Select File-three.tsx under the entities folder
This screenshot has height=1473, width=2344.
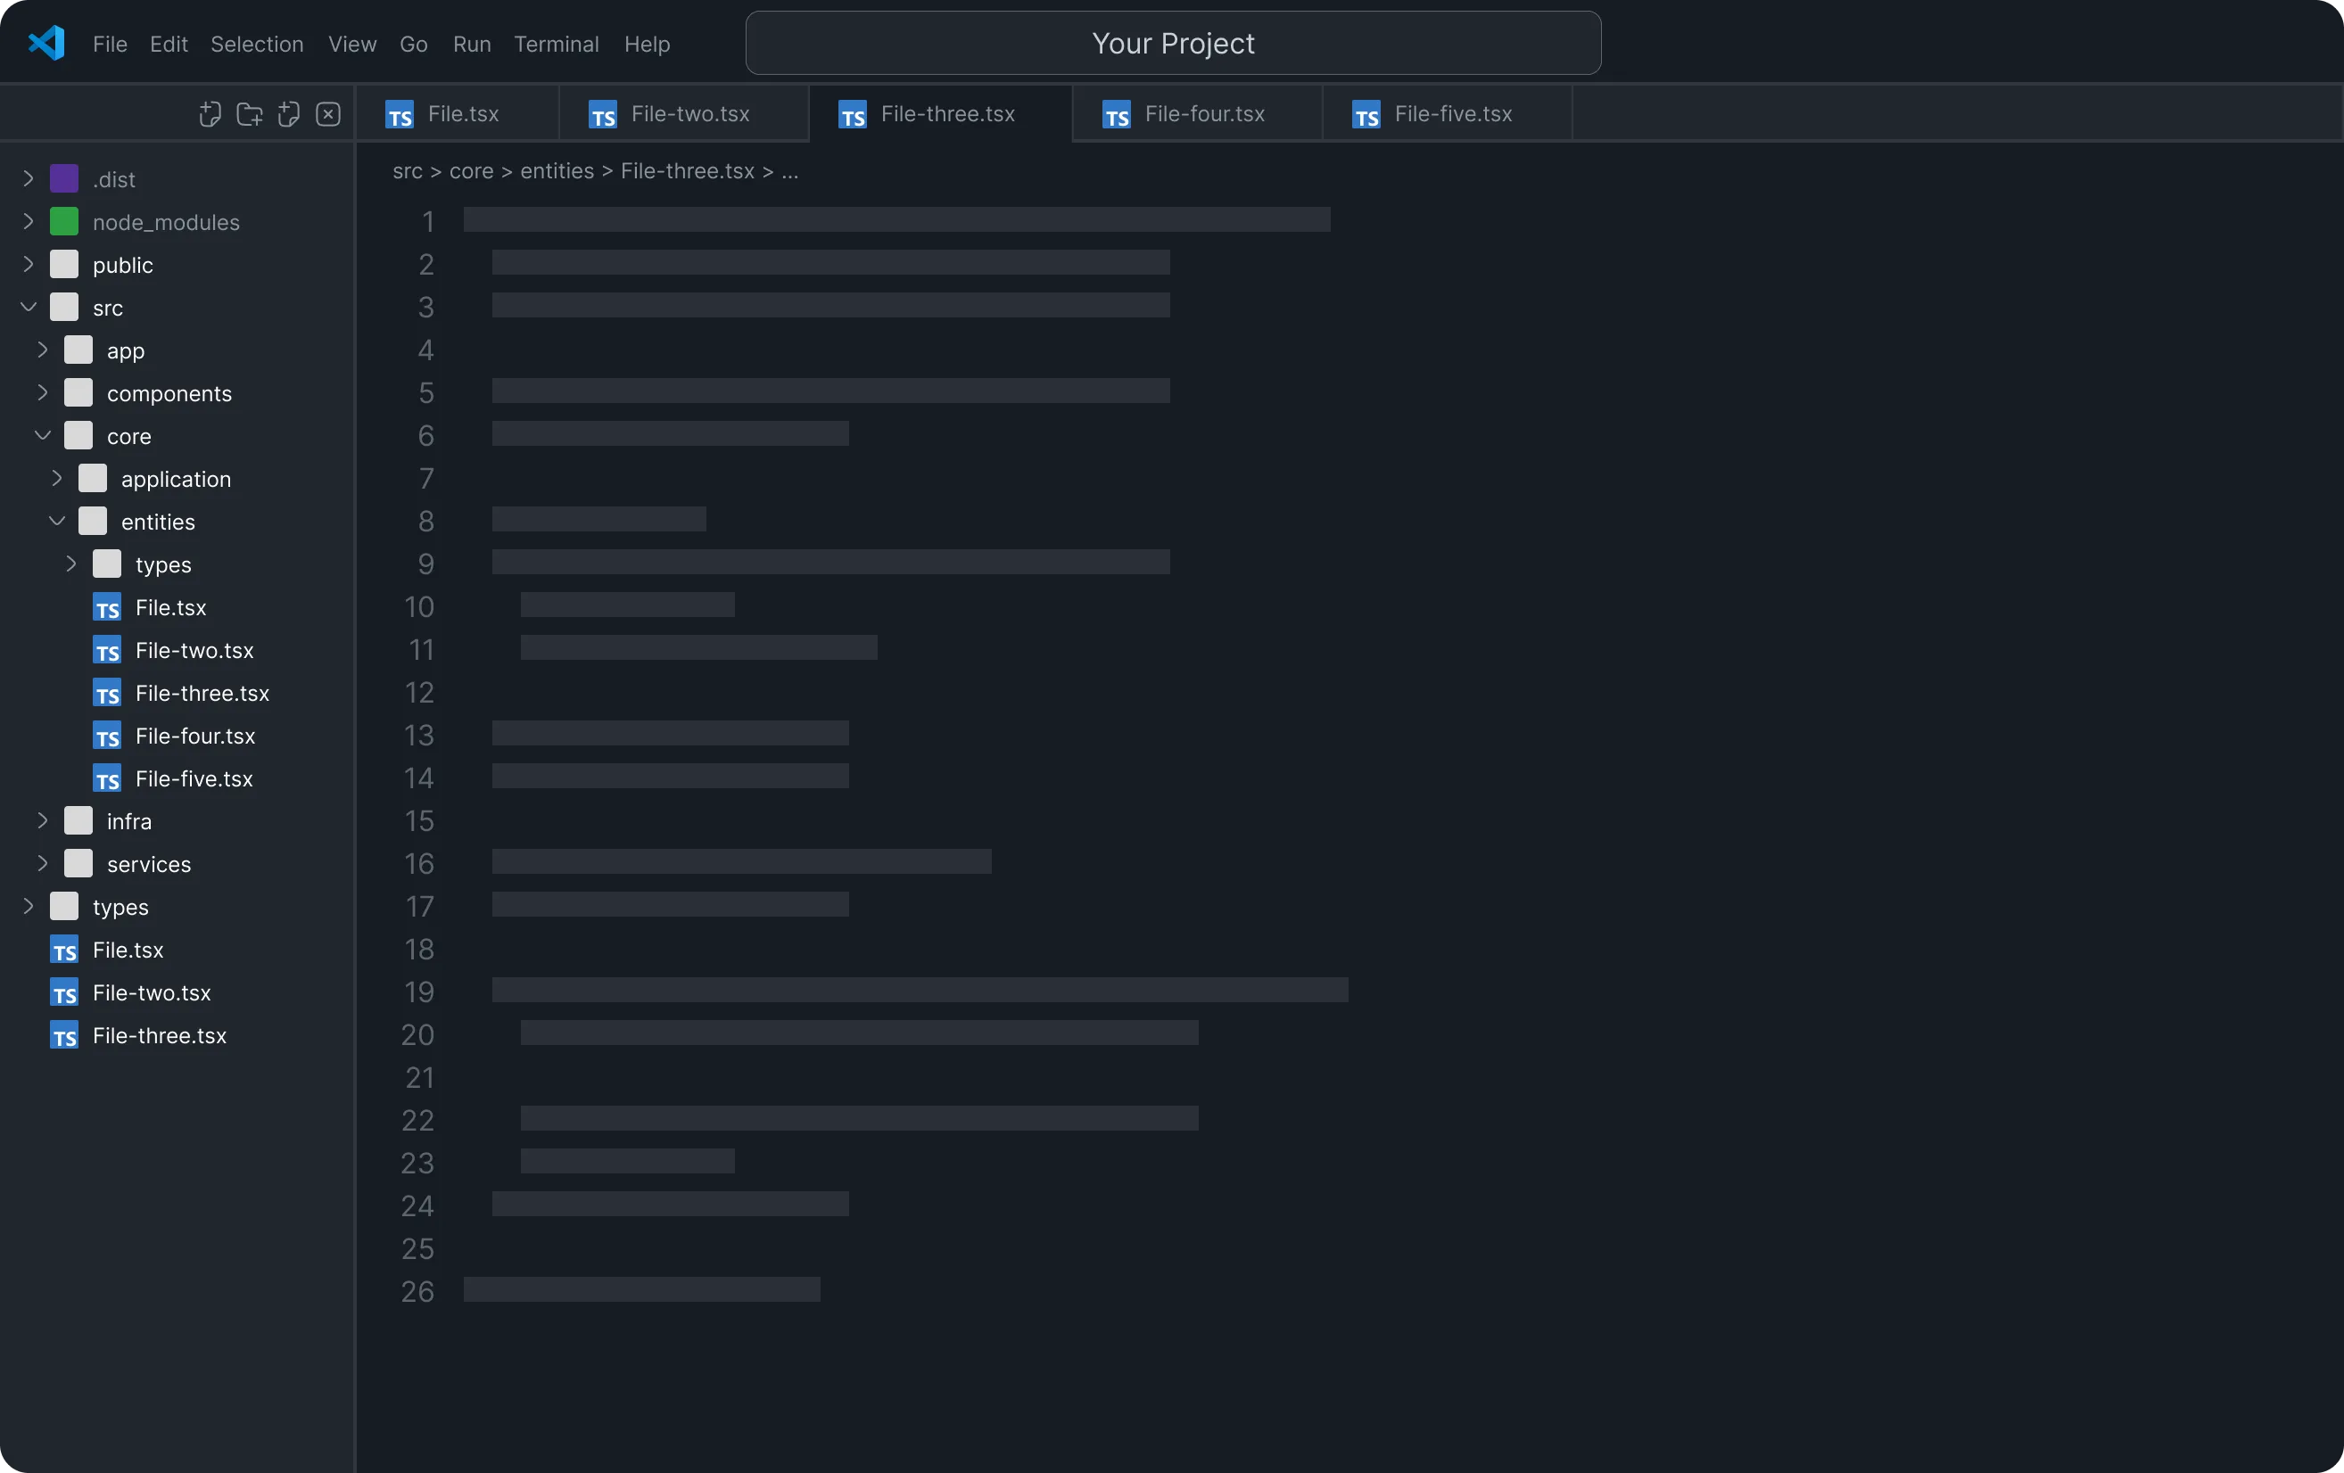[202, 693]
